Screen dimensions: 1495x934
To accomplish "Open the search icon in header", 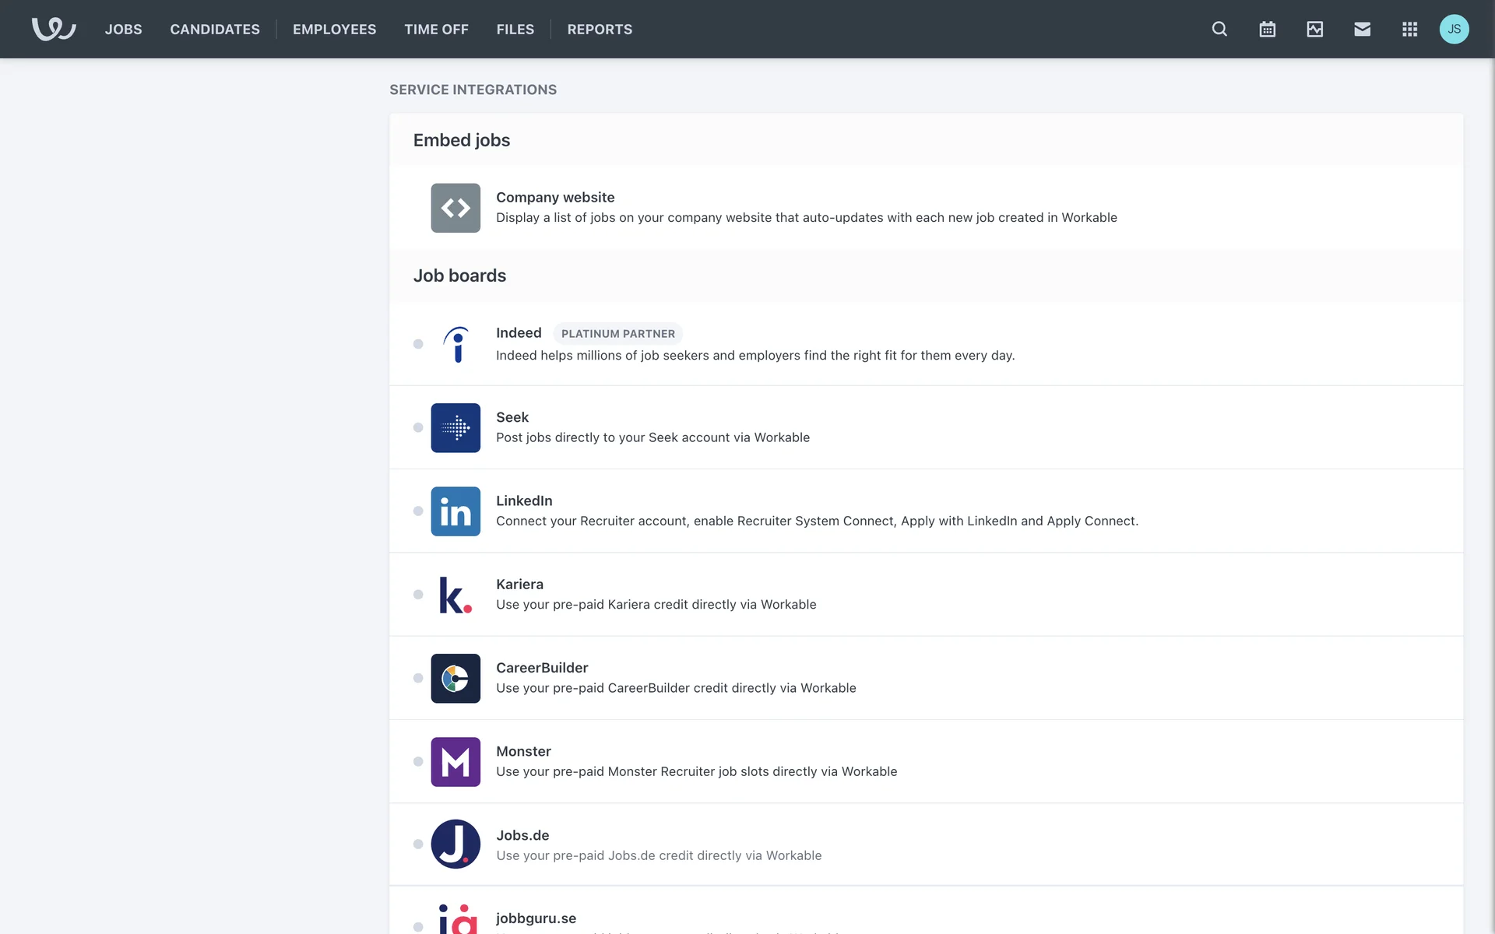I will pos(1219,29).
